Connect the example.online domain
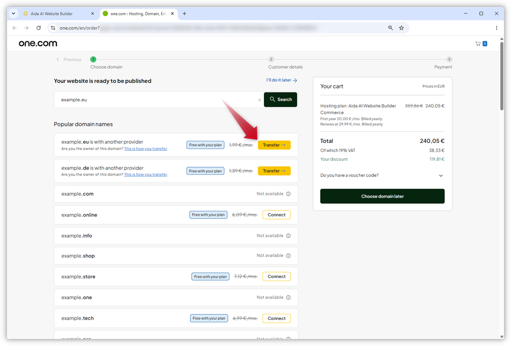The image size is (511, 346). click(x=276, y=215)
